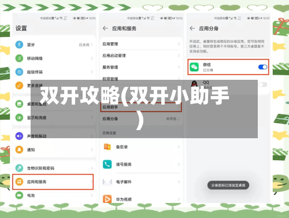This screenshot has width=289, height=218.
Task: Go back from the 应用分身 screen
Action: coord(192,28)
